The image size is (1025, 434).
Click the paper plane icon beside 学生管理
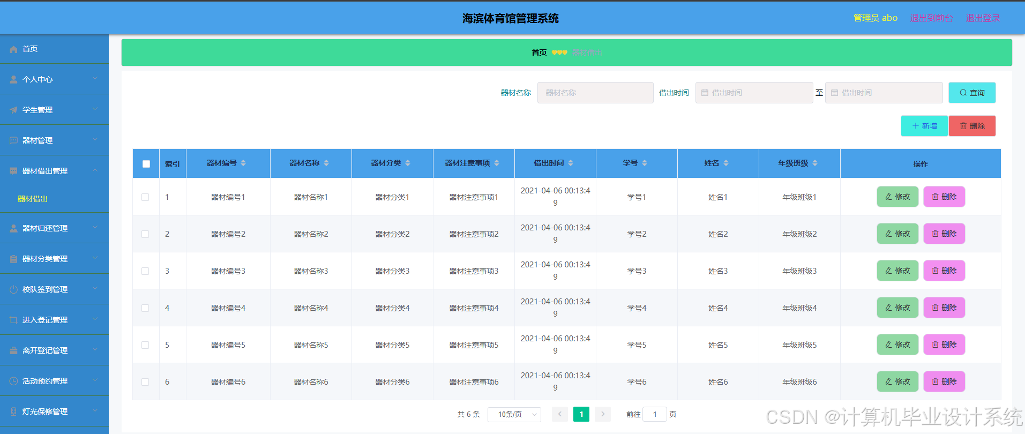click(x=13, y=110)
